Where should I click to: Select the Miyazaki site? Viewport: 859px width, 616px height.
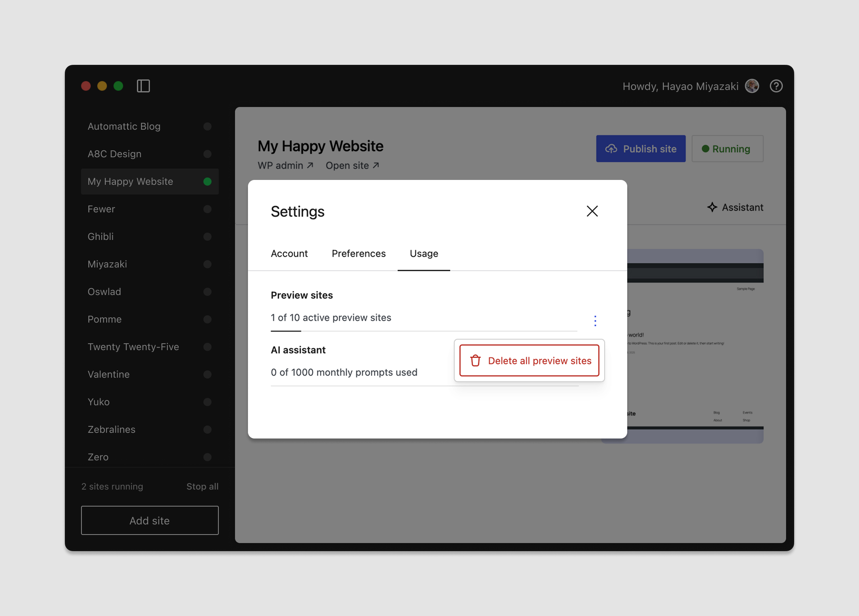point(150,264)
